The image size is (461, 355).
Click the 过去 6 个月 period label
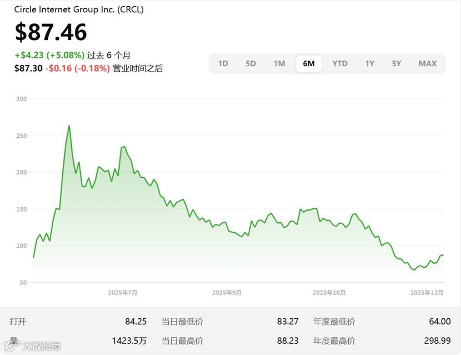(109, 55)
